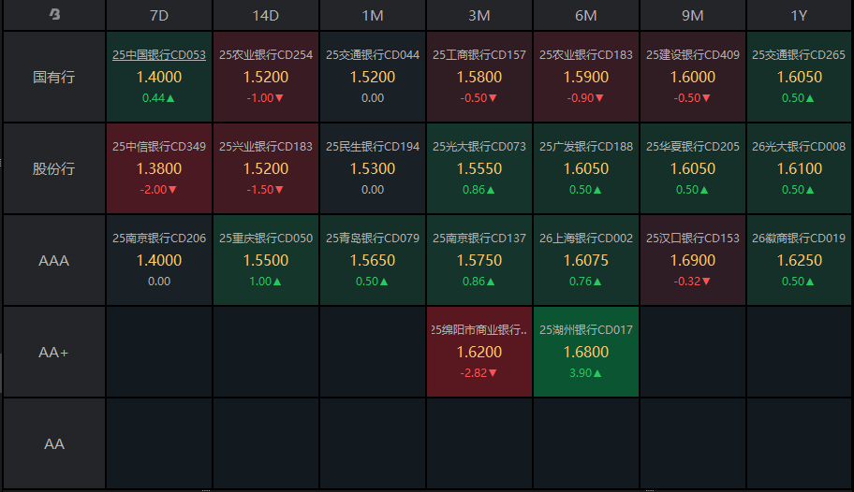
Task: Open the 25中信银行CD349 cell
Action: tap(159, 168)
